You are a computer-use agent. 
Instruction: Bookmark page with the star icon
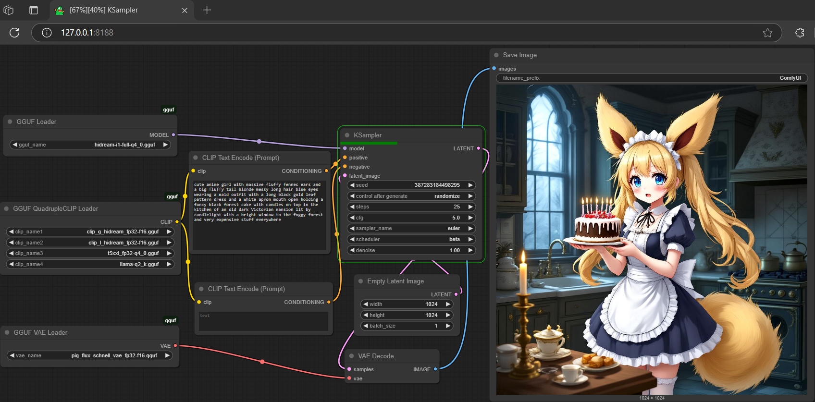pyautogui.click(x=767, y=33)
